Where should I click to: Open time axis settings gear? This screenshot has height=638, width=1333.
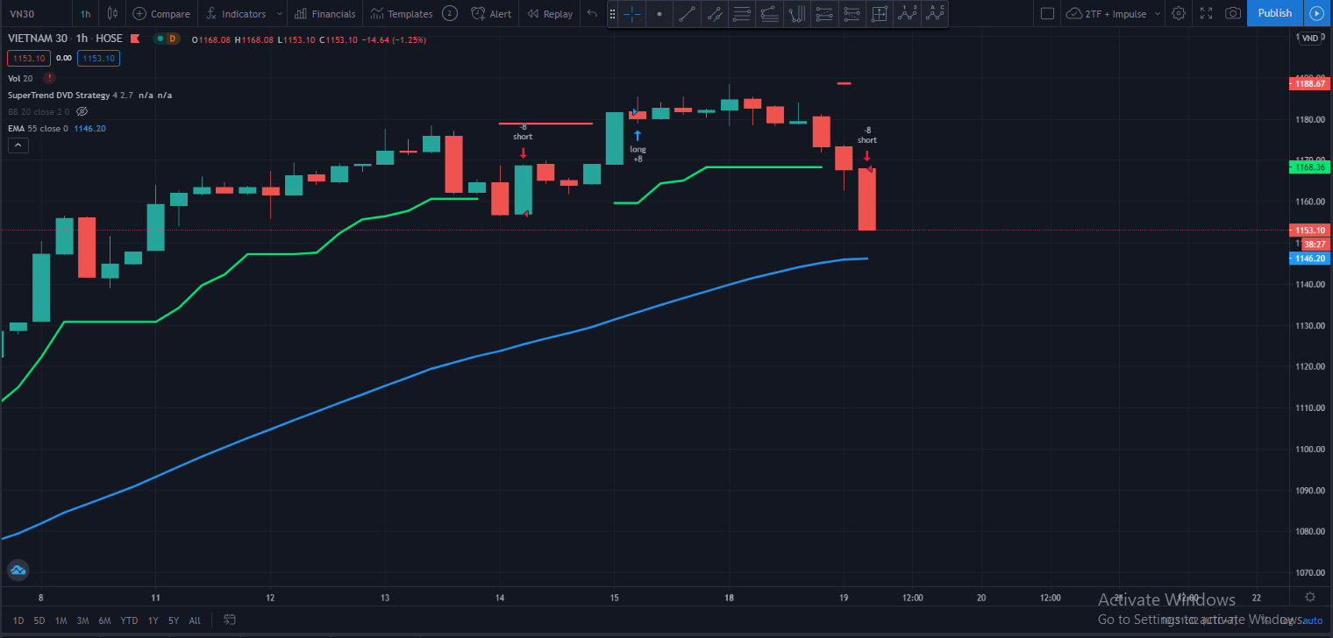pyautogui.click(x=1309, y=597)
